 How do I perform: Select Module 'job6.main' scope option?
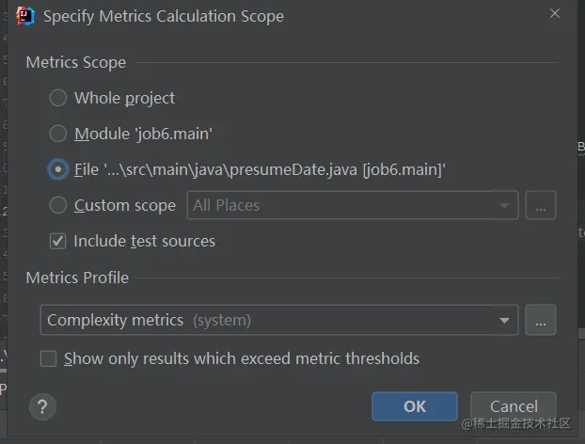(58, 134)
